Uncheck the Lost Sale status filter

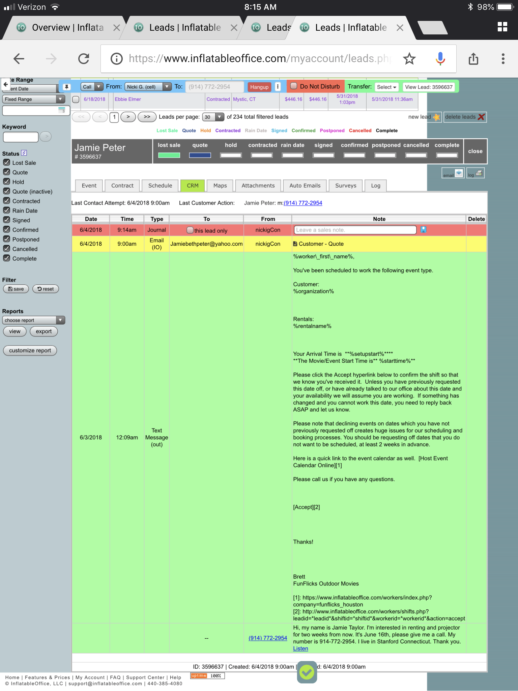tap(6, 163)
